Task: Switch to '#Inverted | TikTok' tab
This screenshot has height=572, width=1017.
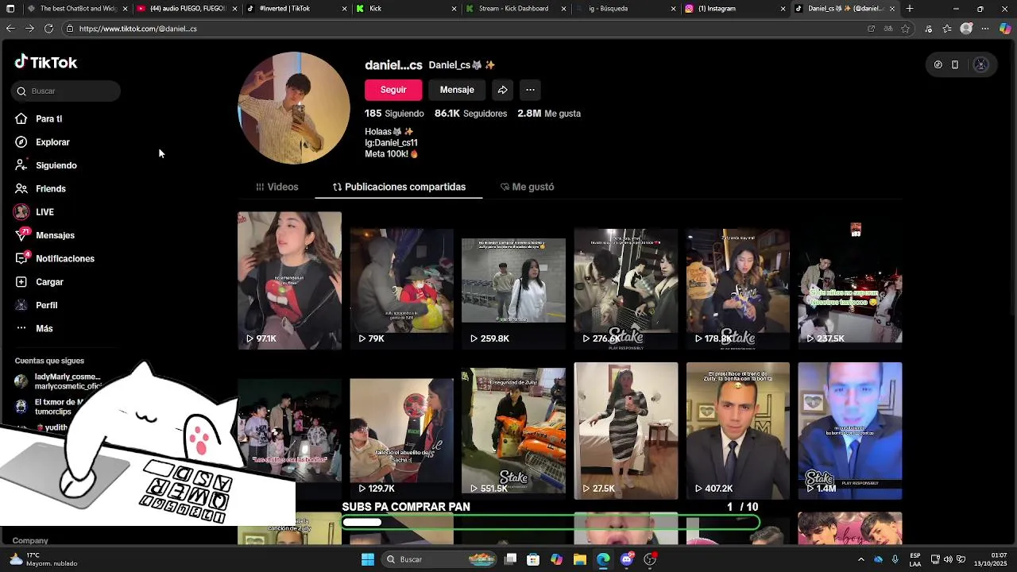Action: (x=296, y=9)
